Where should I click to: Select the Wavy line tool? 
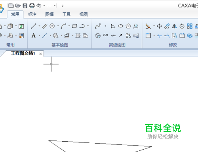(x=106, y=35)
